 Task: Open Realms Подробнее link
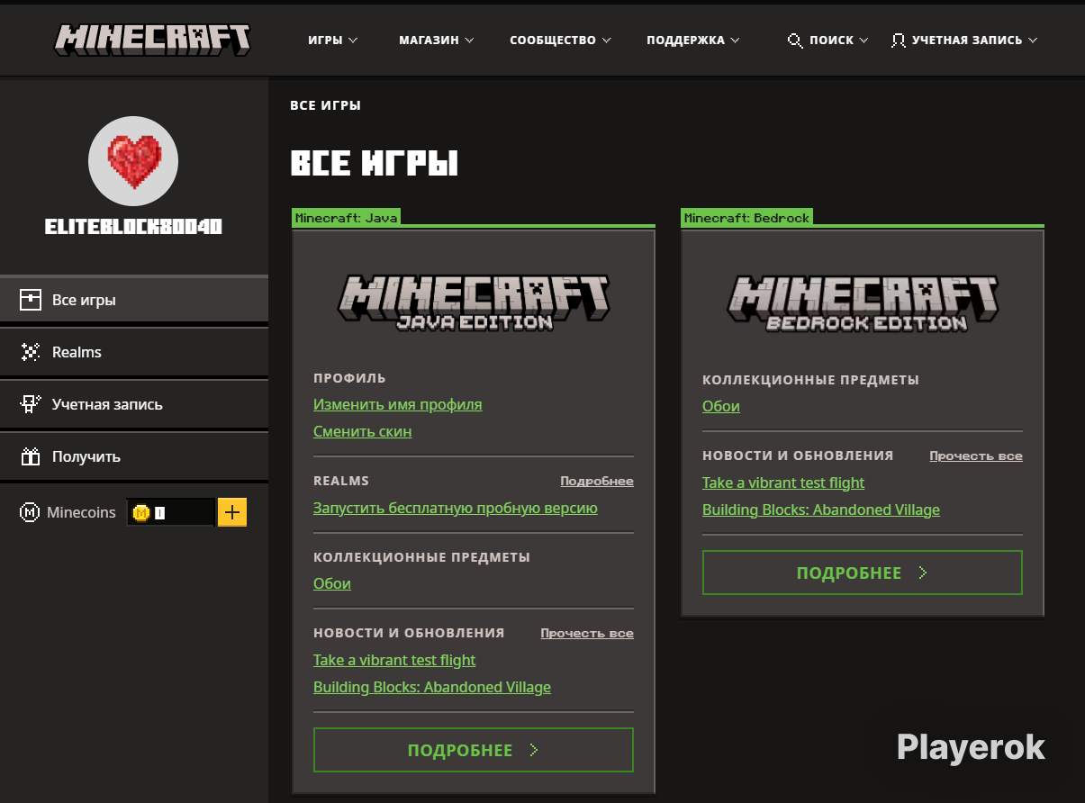pos(597,482)
